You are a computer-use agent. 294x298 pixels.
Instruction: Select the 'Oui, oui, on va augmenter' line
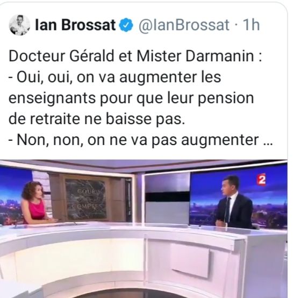click(114, 77)
